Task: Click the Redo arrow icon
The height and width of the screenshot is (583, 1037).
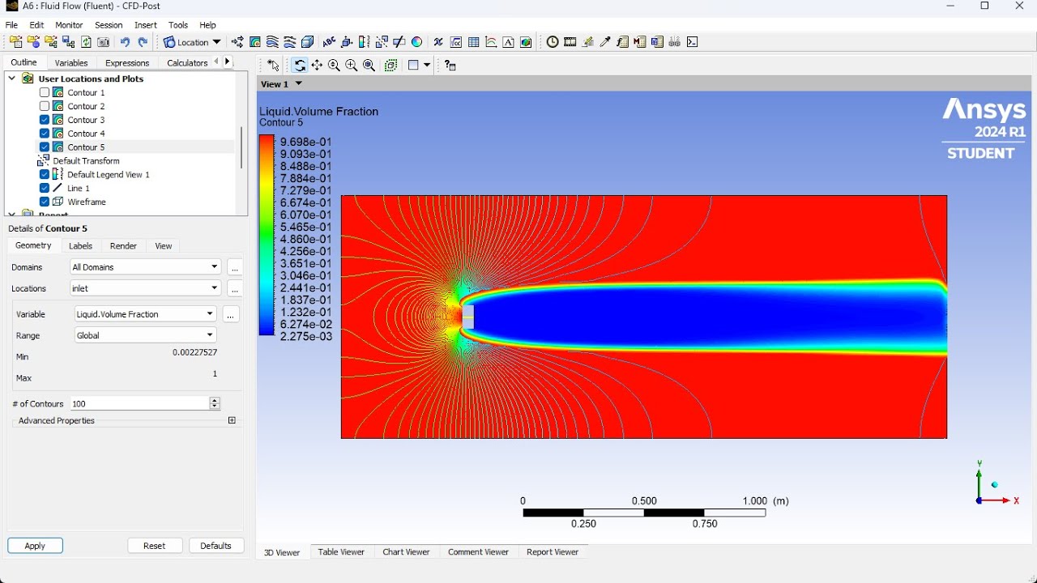Action: (143, 42)
